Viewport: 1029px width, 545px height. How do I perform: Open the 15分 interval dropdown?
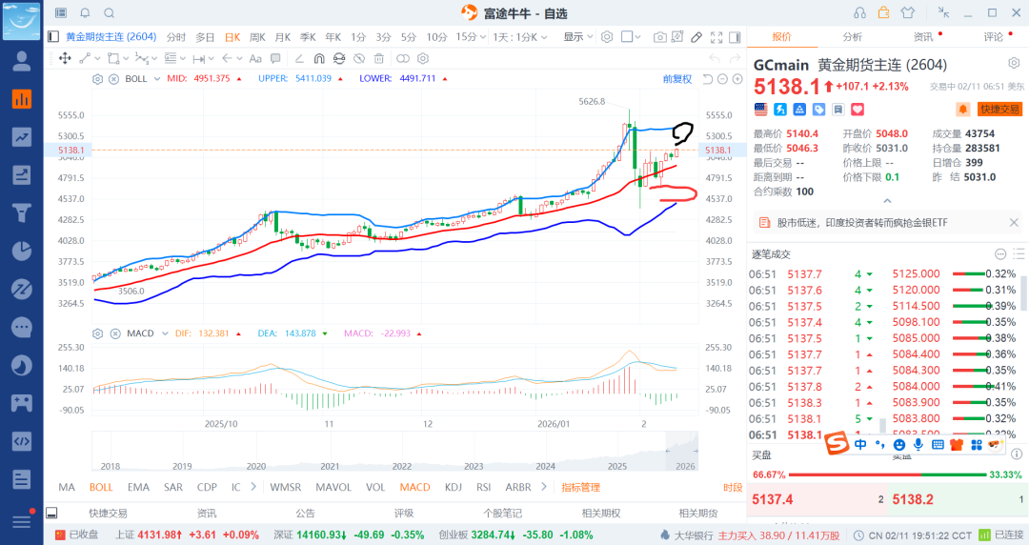pyautogui.click(x=471, y=37)
